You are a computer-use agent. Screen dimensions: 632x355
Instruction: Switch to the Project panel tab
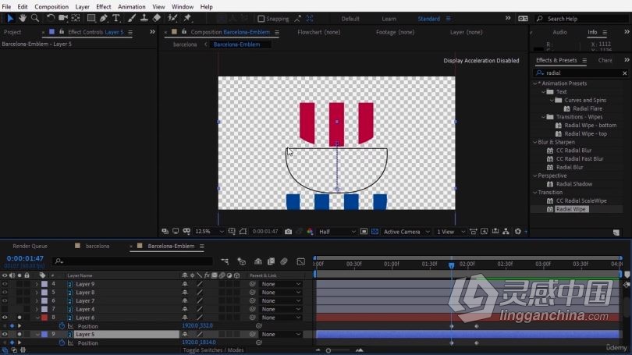(x=12, y=32)
